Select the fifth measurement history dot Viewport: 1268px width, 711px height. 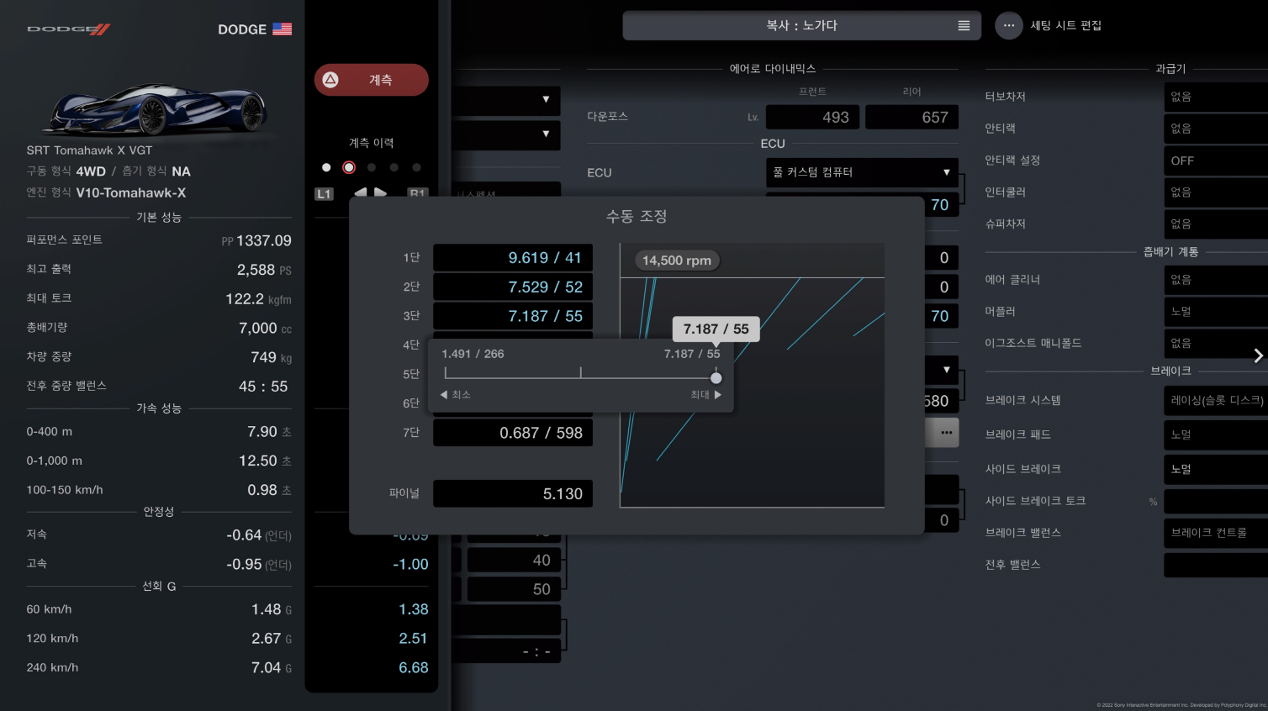point(417,167)
